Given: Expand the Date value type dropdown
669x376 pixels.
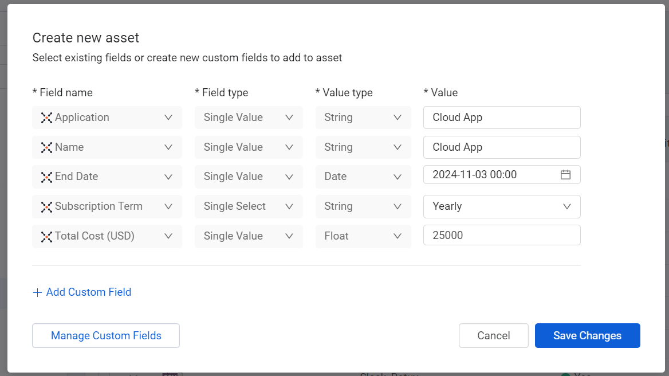Looking at the screenshot, I should 398,177.
